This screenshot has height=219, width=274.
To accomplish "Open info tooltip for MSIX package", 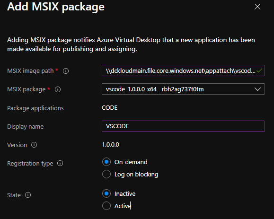I will 58,89.
